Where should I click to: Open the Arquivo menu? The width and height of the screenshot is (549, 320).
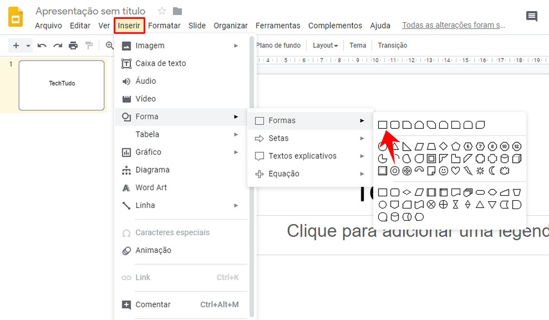49,26
